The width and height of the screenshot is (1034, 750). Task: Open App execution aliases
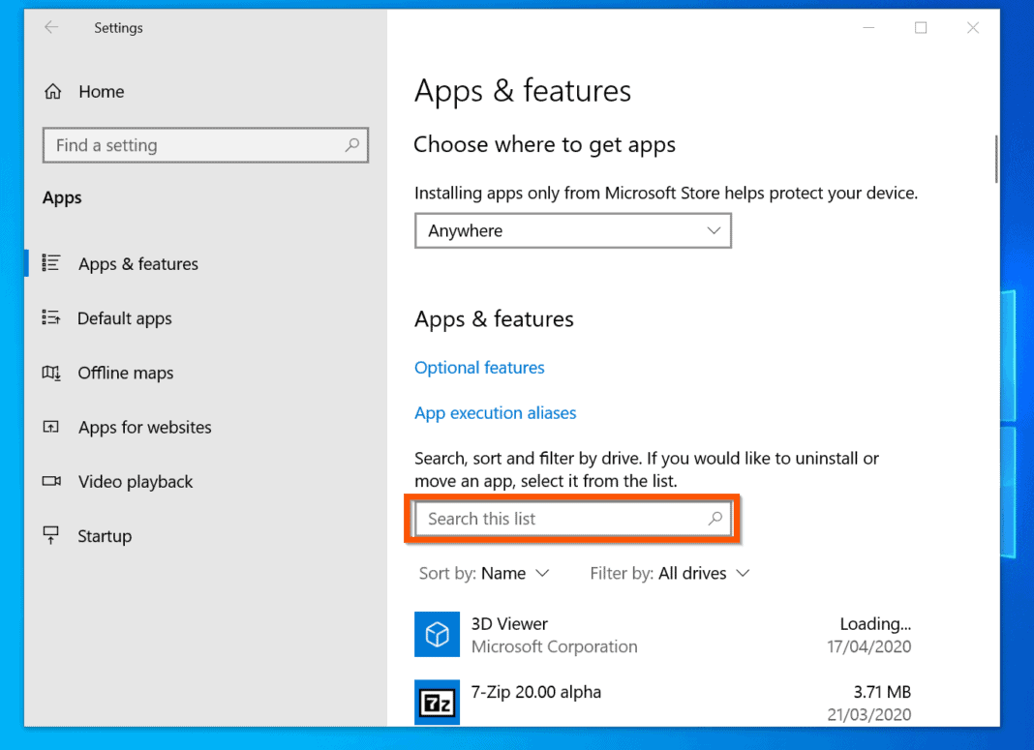[495, 412]
